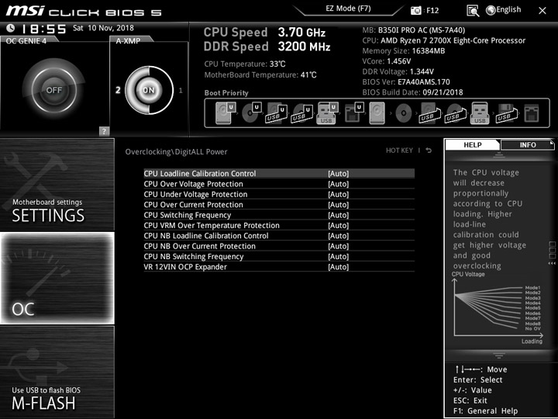The height and width of the screenshot is (419, 558).
Task: Select the UEFI USB key boot icon
Action: 327,113
